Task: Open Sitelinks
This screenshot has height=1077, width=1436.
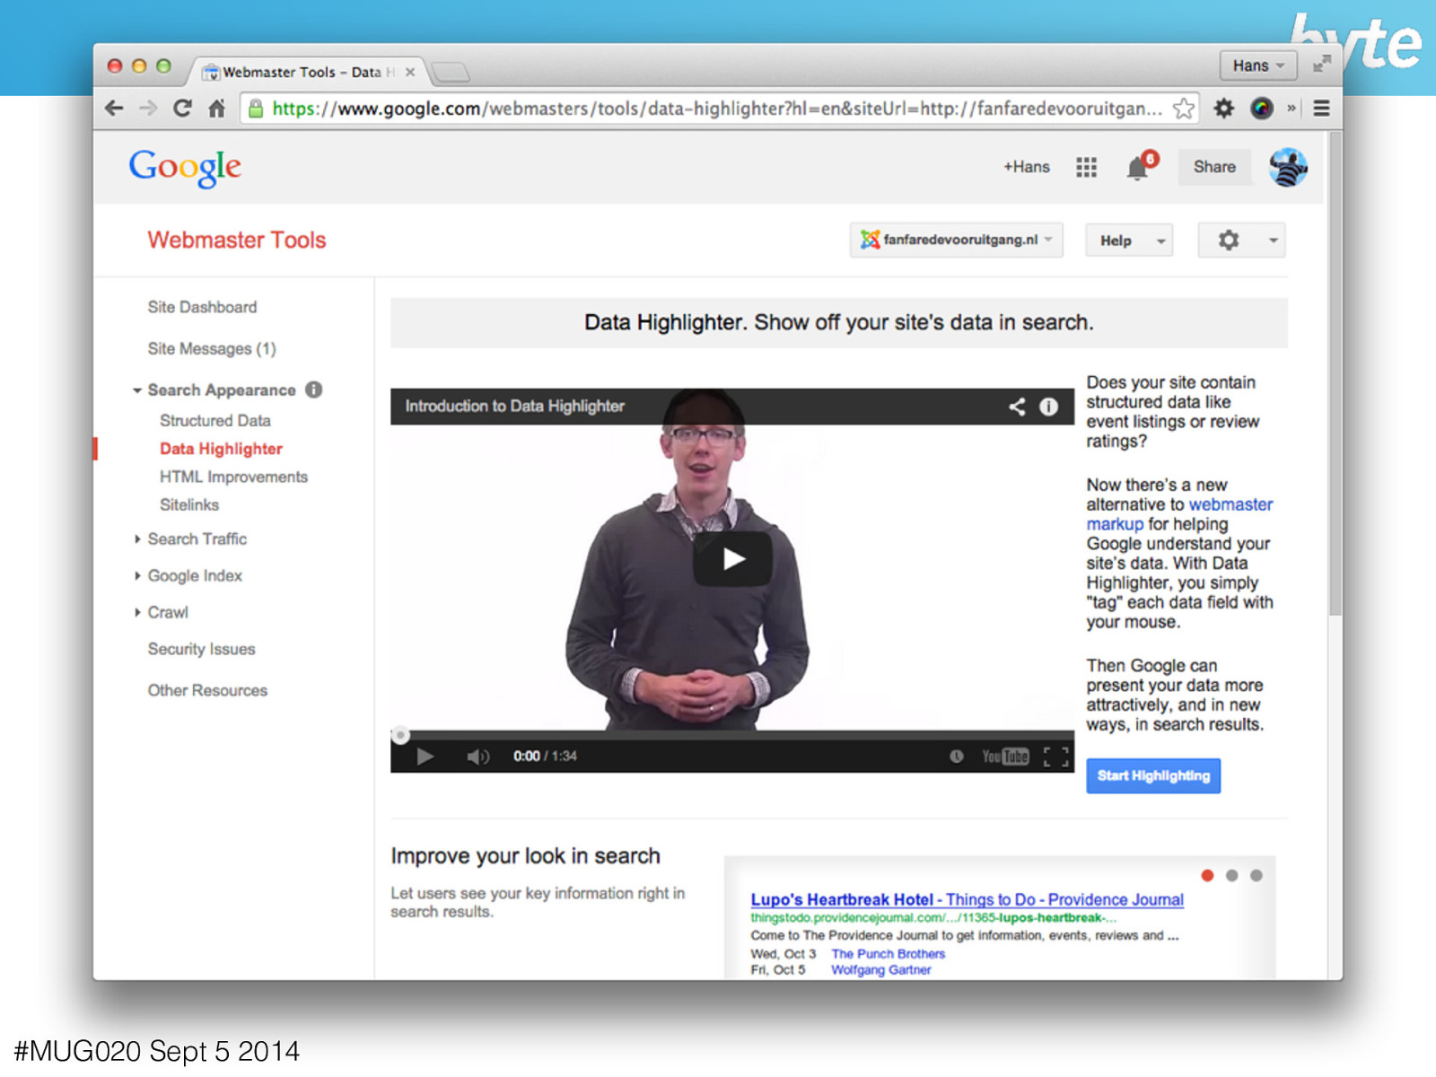Action: 189,504
